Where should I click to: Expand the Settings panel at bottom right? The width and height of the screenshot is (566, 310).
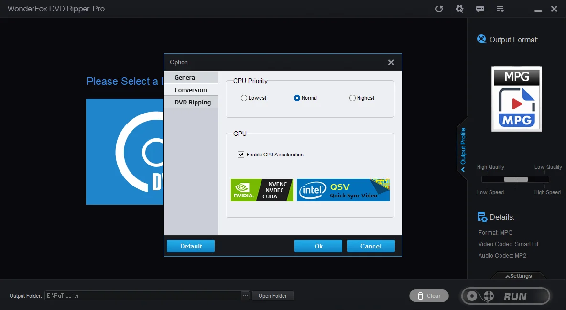[x=518, y=276]
